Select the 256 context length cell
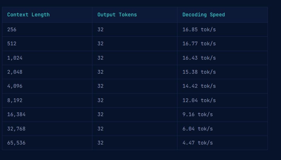 click(12, 30)
